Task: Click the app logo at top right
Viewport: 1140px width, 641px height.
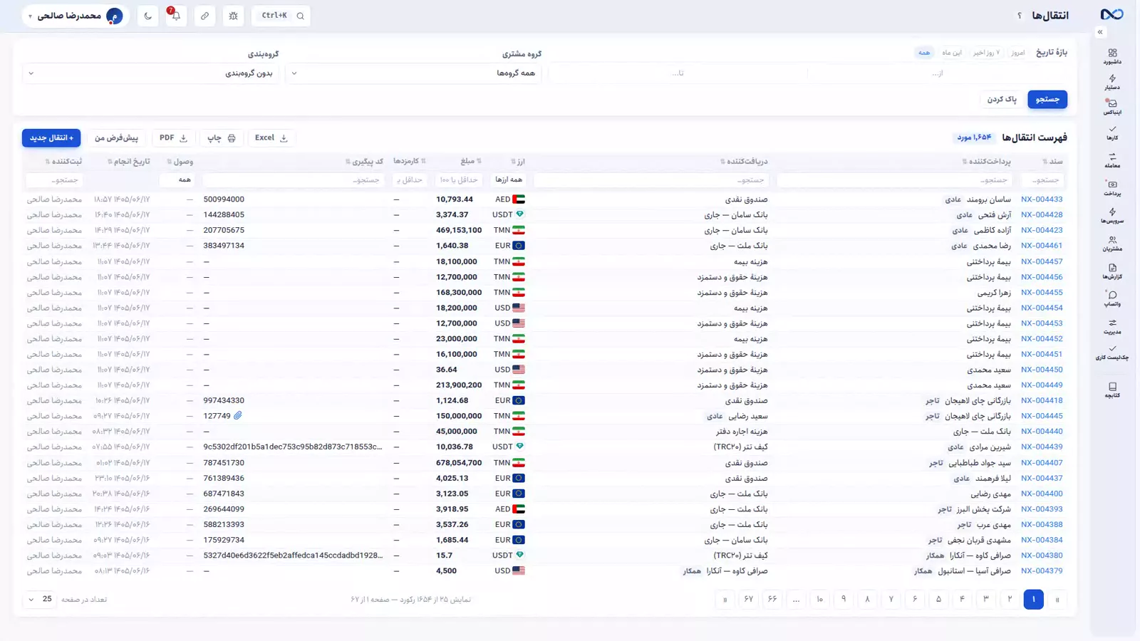Action: coord(1111,15)
